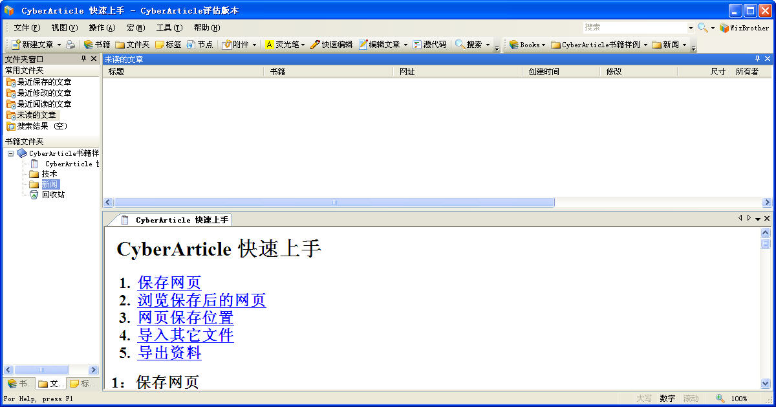Click the folder tree horizontal scrollbar thumb
Screen dimensions: 776x407
[x=41, y=370]
